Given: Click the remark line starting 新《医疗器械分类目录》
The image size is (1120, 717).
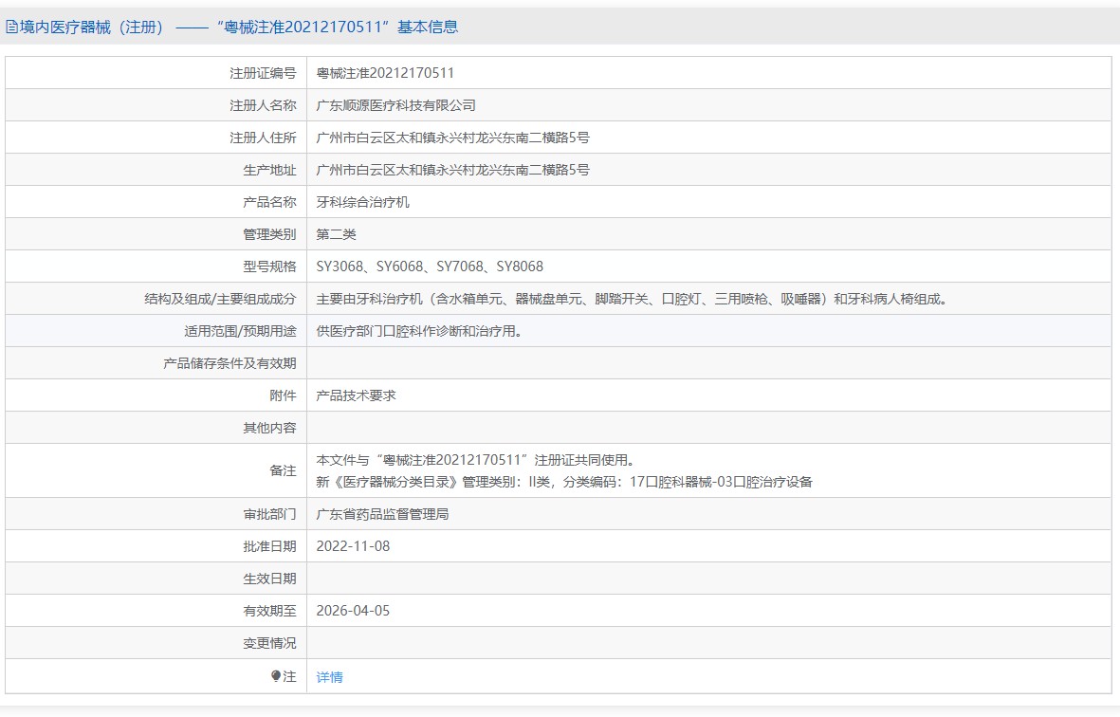Looking at the screenshot, I should tap(564, 482).
